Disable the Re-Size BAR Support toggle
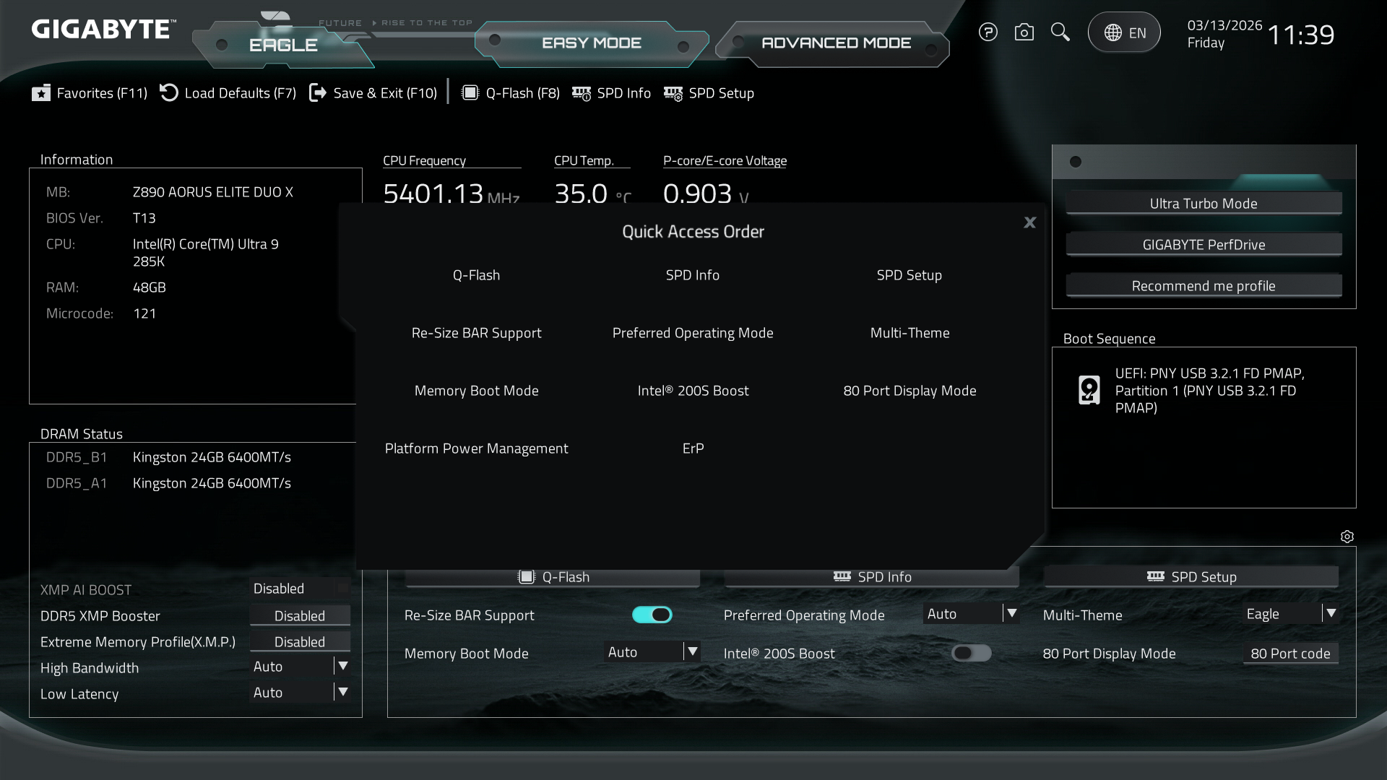1387x780 pixels. coord(652,615)
